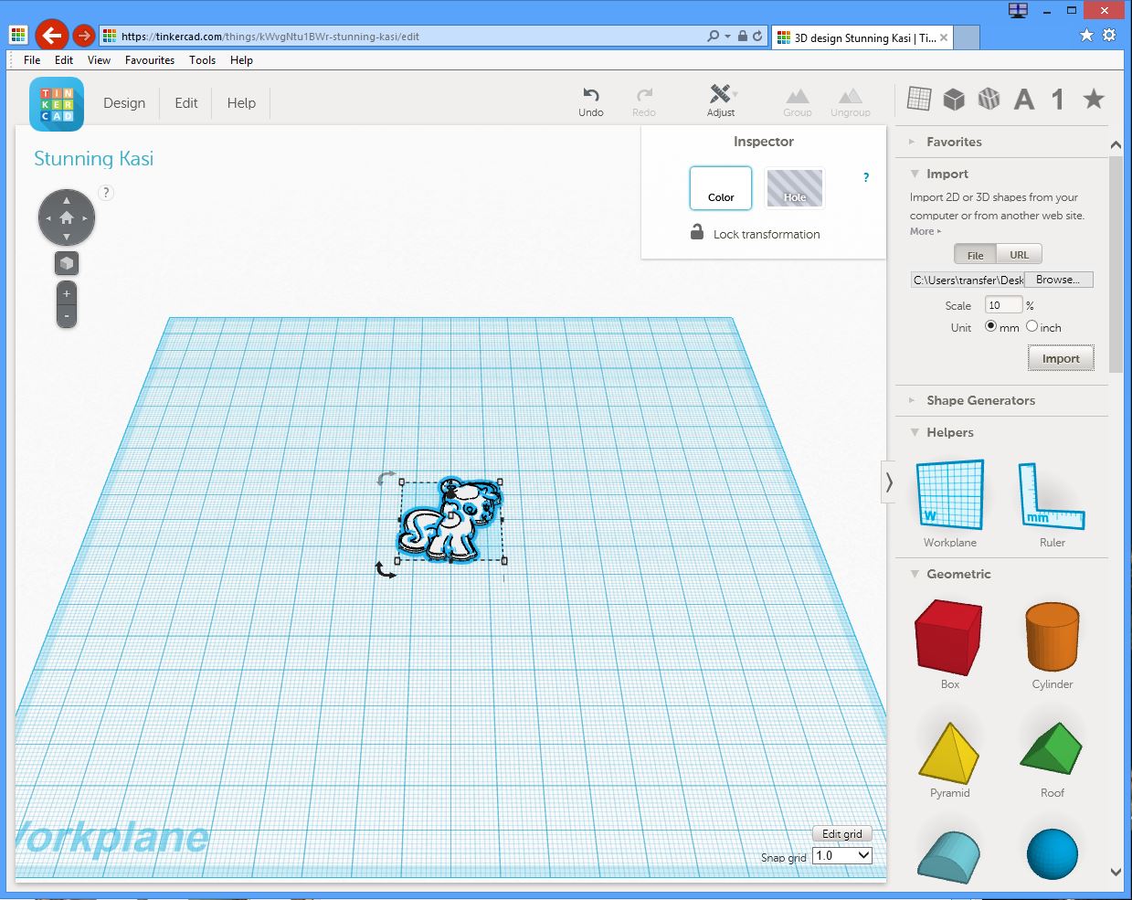This screenshot has height=900, width=1132.
Task: Pick the orange Cylinder shape
Action: 1052,637
